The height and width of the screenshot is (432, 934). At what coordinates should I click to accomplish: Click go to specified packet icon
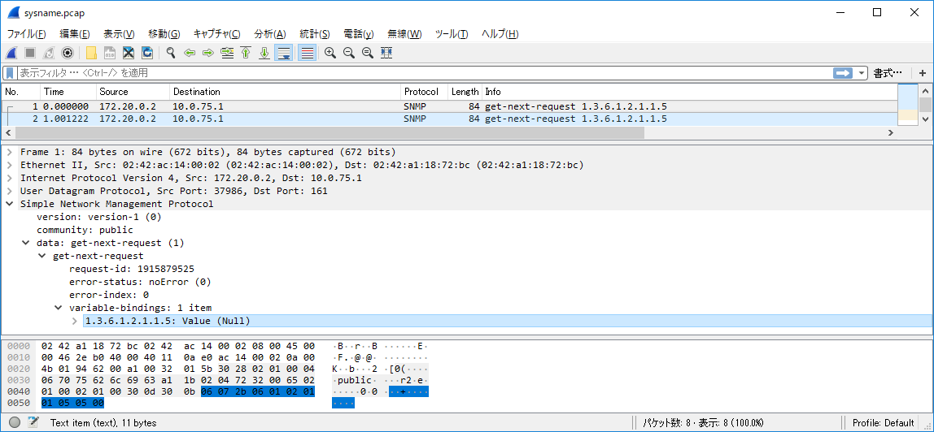[227, 53]
